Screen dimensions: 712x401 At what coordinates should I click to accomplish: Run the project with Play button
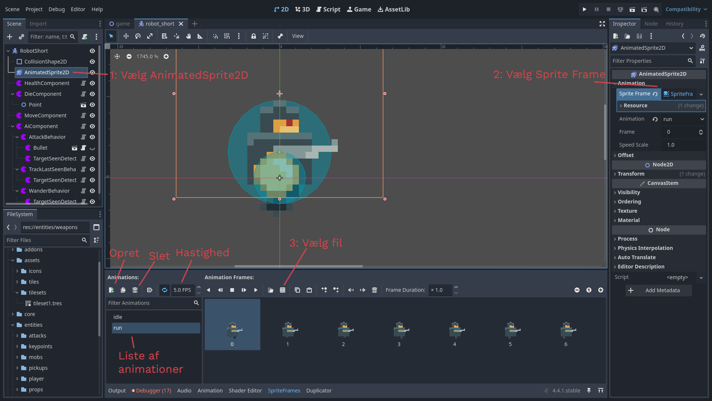[x=584, y=9]
